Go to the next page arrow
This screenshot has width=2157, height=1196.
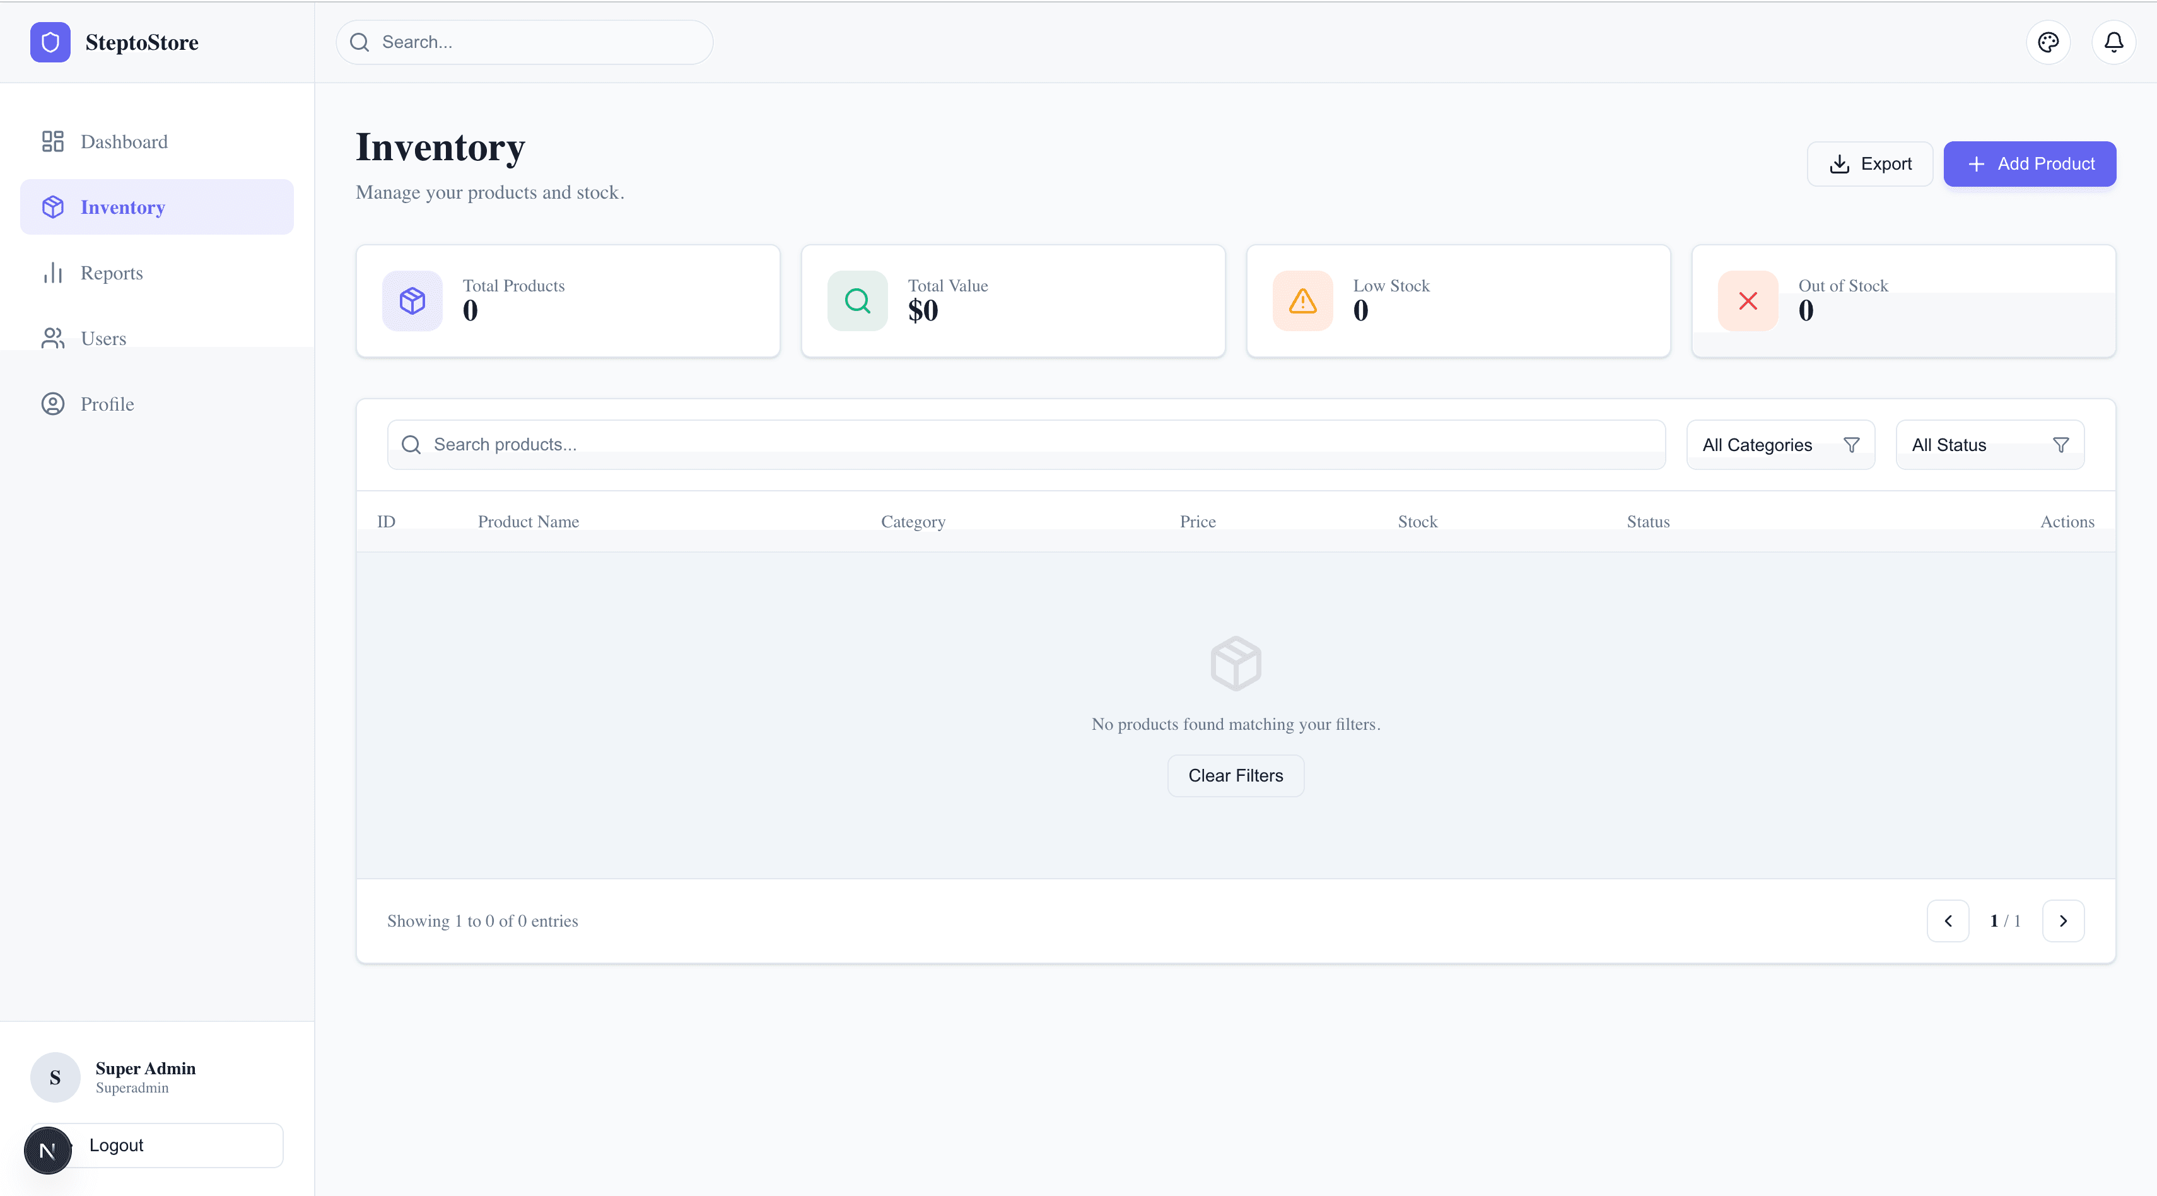[x=2062, y=920]
